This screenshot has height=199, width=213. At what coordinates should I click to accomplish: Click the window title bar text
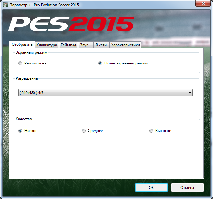click(45, 5)
